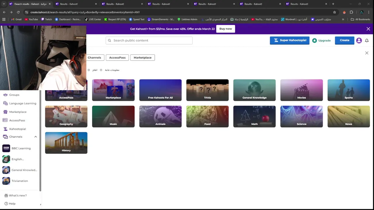Screen dimensions: 374x210
Task: Open the Movies category card
Action: [302, 90]
